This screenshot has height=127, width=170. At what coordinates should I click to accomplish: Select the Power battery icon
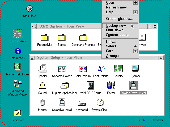pos(111,85)
